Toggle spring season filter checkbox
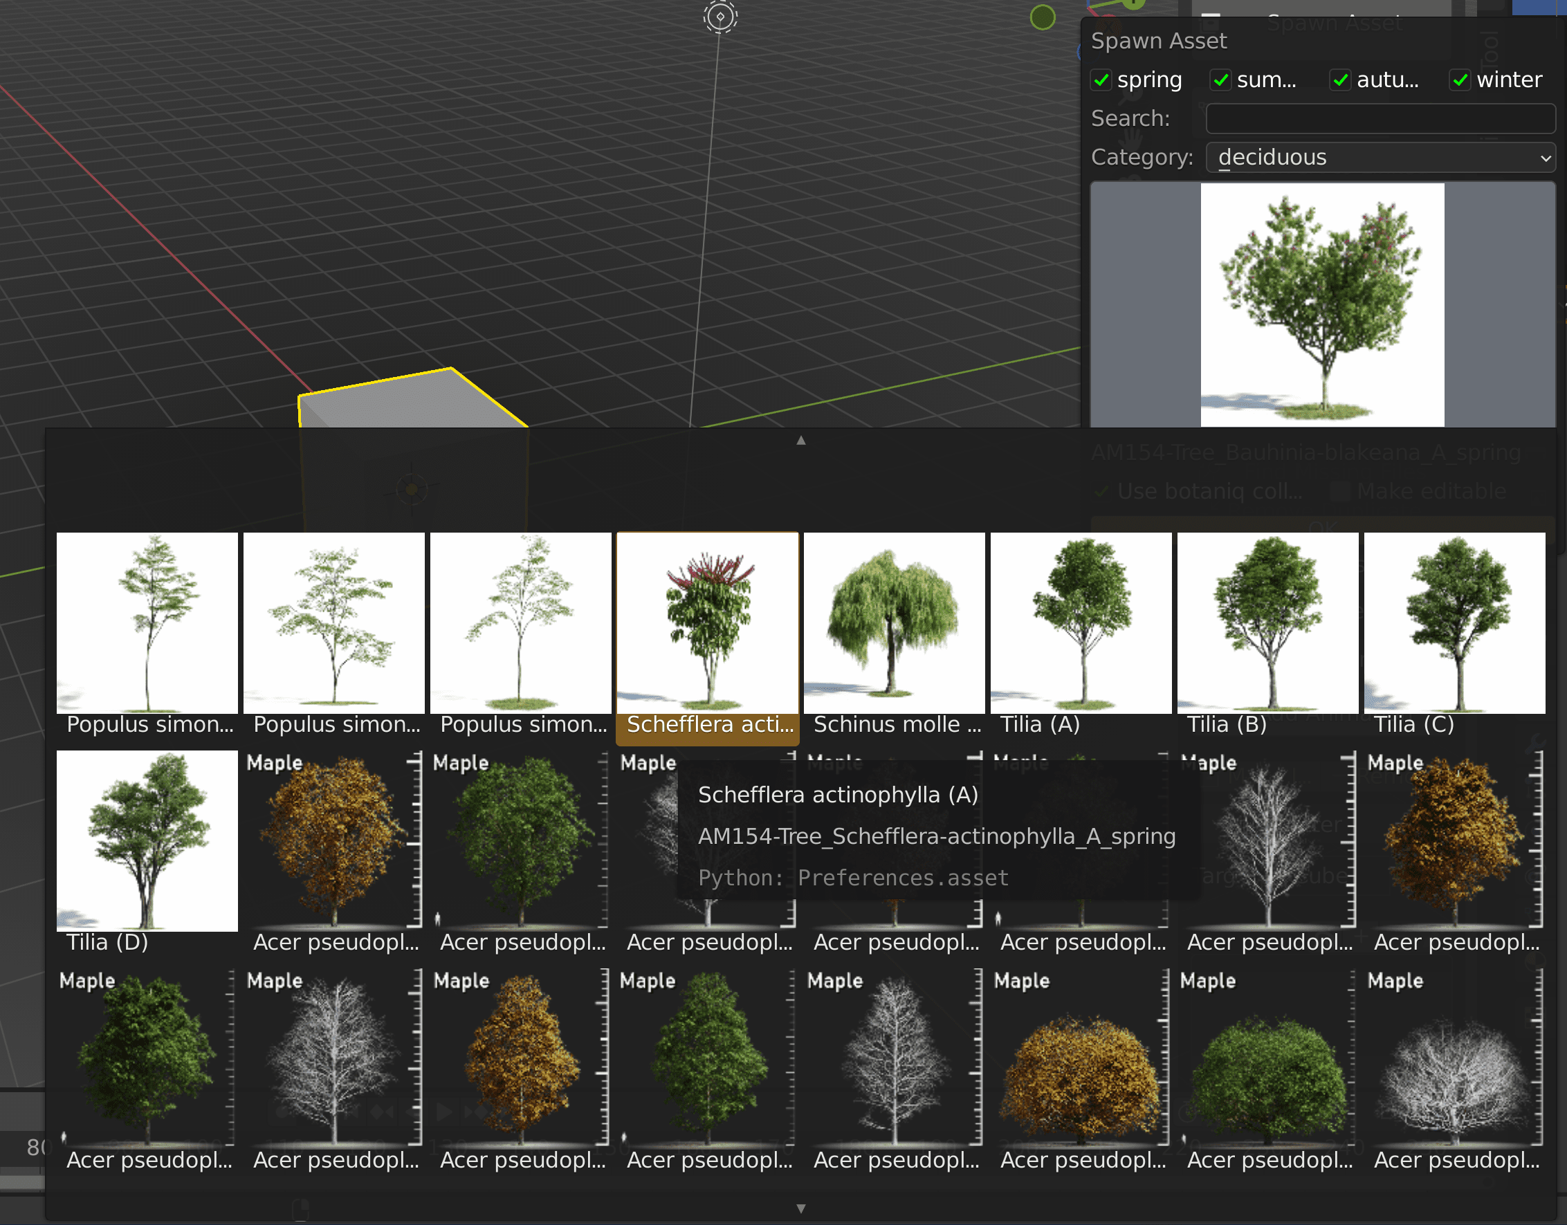1567x1225 pixels. [1103, 79]
